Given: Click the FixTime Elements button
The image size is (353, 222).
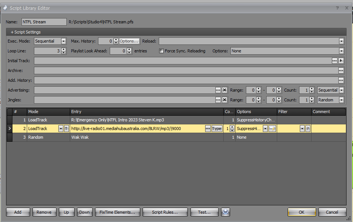Looking at the screenshot, I should click(117, 212).
